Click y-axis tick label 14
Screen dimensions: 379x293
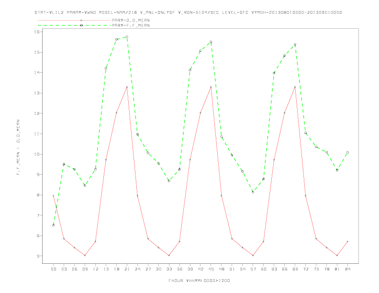(x=37, y=72)
